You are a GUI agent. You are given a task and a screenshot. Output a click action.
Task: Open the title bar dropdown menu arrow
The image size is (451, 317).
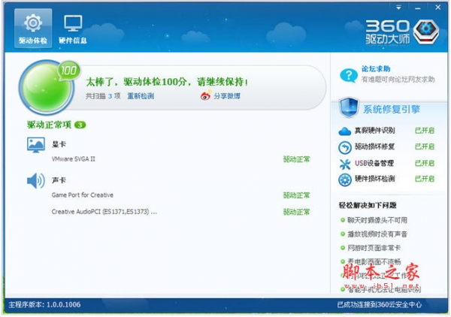(398, 8)
